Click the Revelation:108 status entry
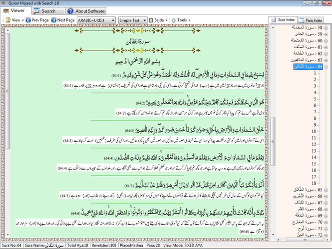The image size is (332, 249). 104,245
